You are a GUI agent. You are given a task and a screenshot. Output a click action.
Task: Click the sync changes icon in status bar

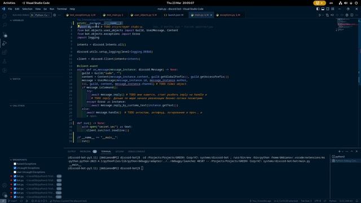pos(21,201)
